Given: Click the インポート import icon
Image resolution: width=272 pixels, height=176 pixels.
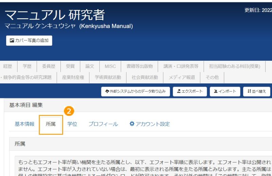Looking at the screenshot, I should (216, 91).
